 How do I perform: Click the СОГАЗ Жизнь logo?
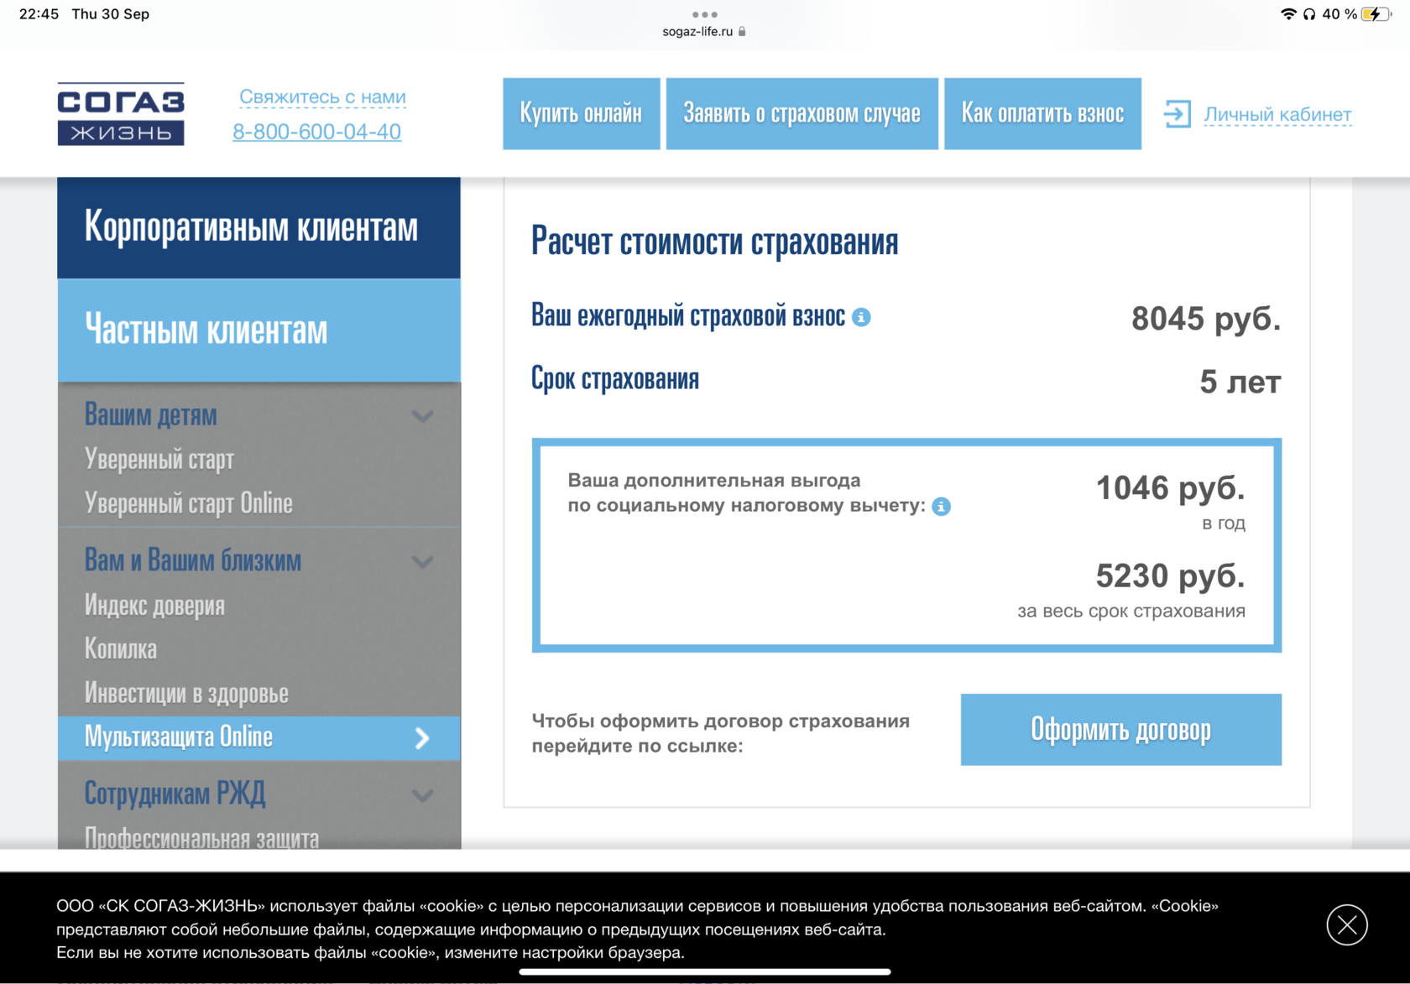click(x=121, y=113)
